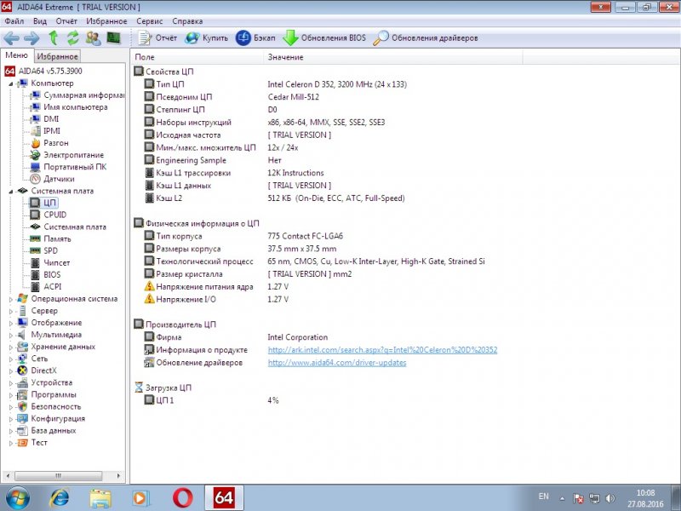Screen dimensions: 681x511
Task: Open the Intel ARK product information link
Action: [x=382, y=350]
